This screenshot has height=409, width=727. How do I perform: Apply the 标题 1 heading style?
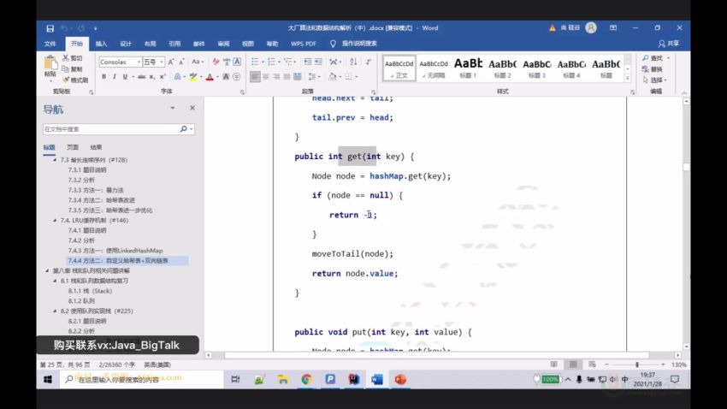point(468,68)
